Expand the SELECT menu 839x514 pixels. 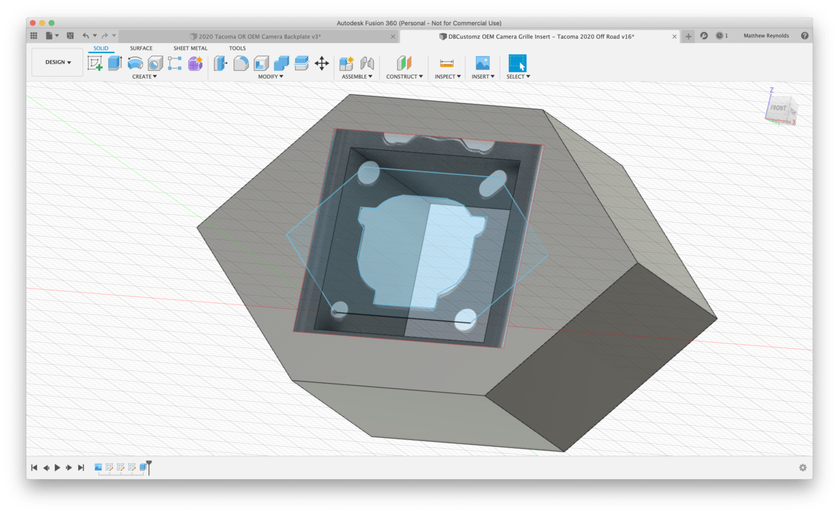(518, 77)
